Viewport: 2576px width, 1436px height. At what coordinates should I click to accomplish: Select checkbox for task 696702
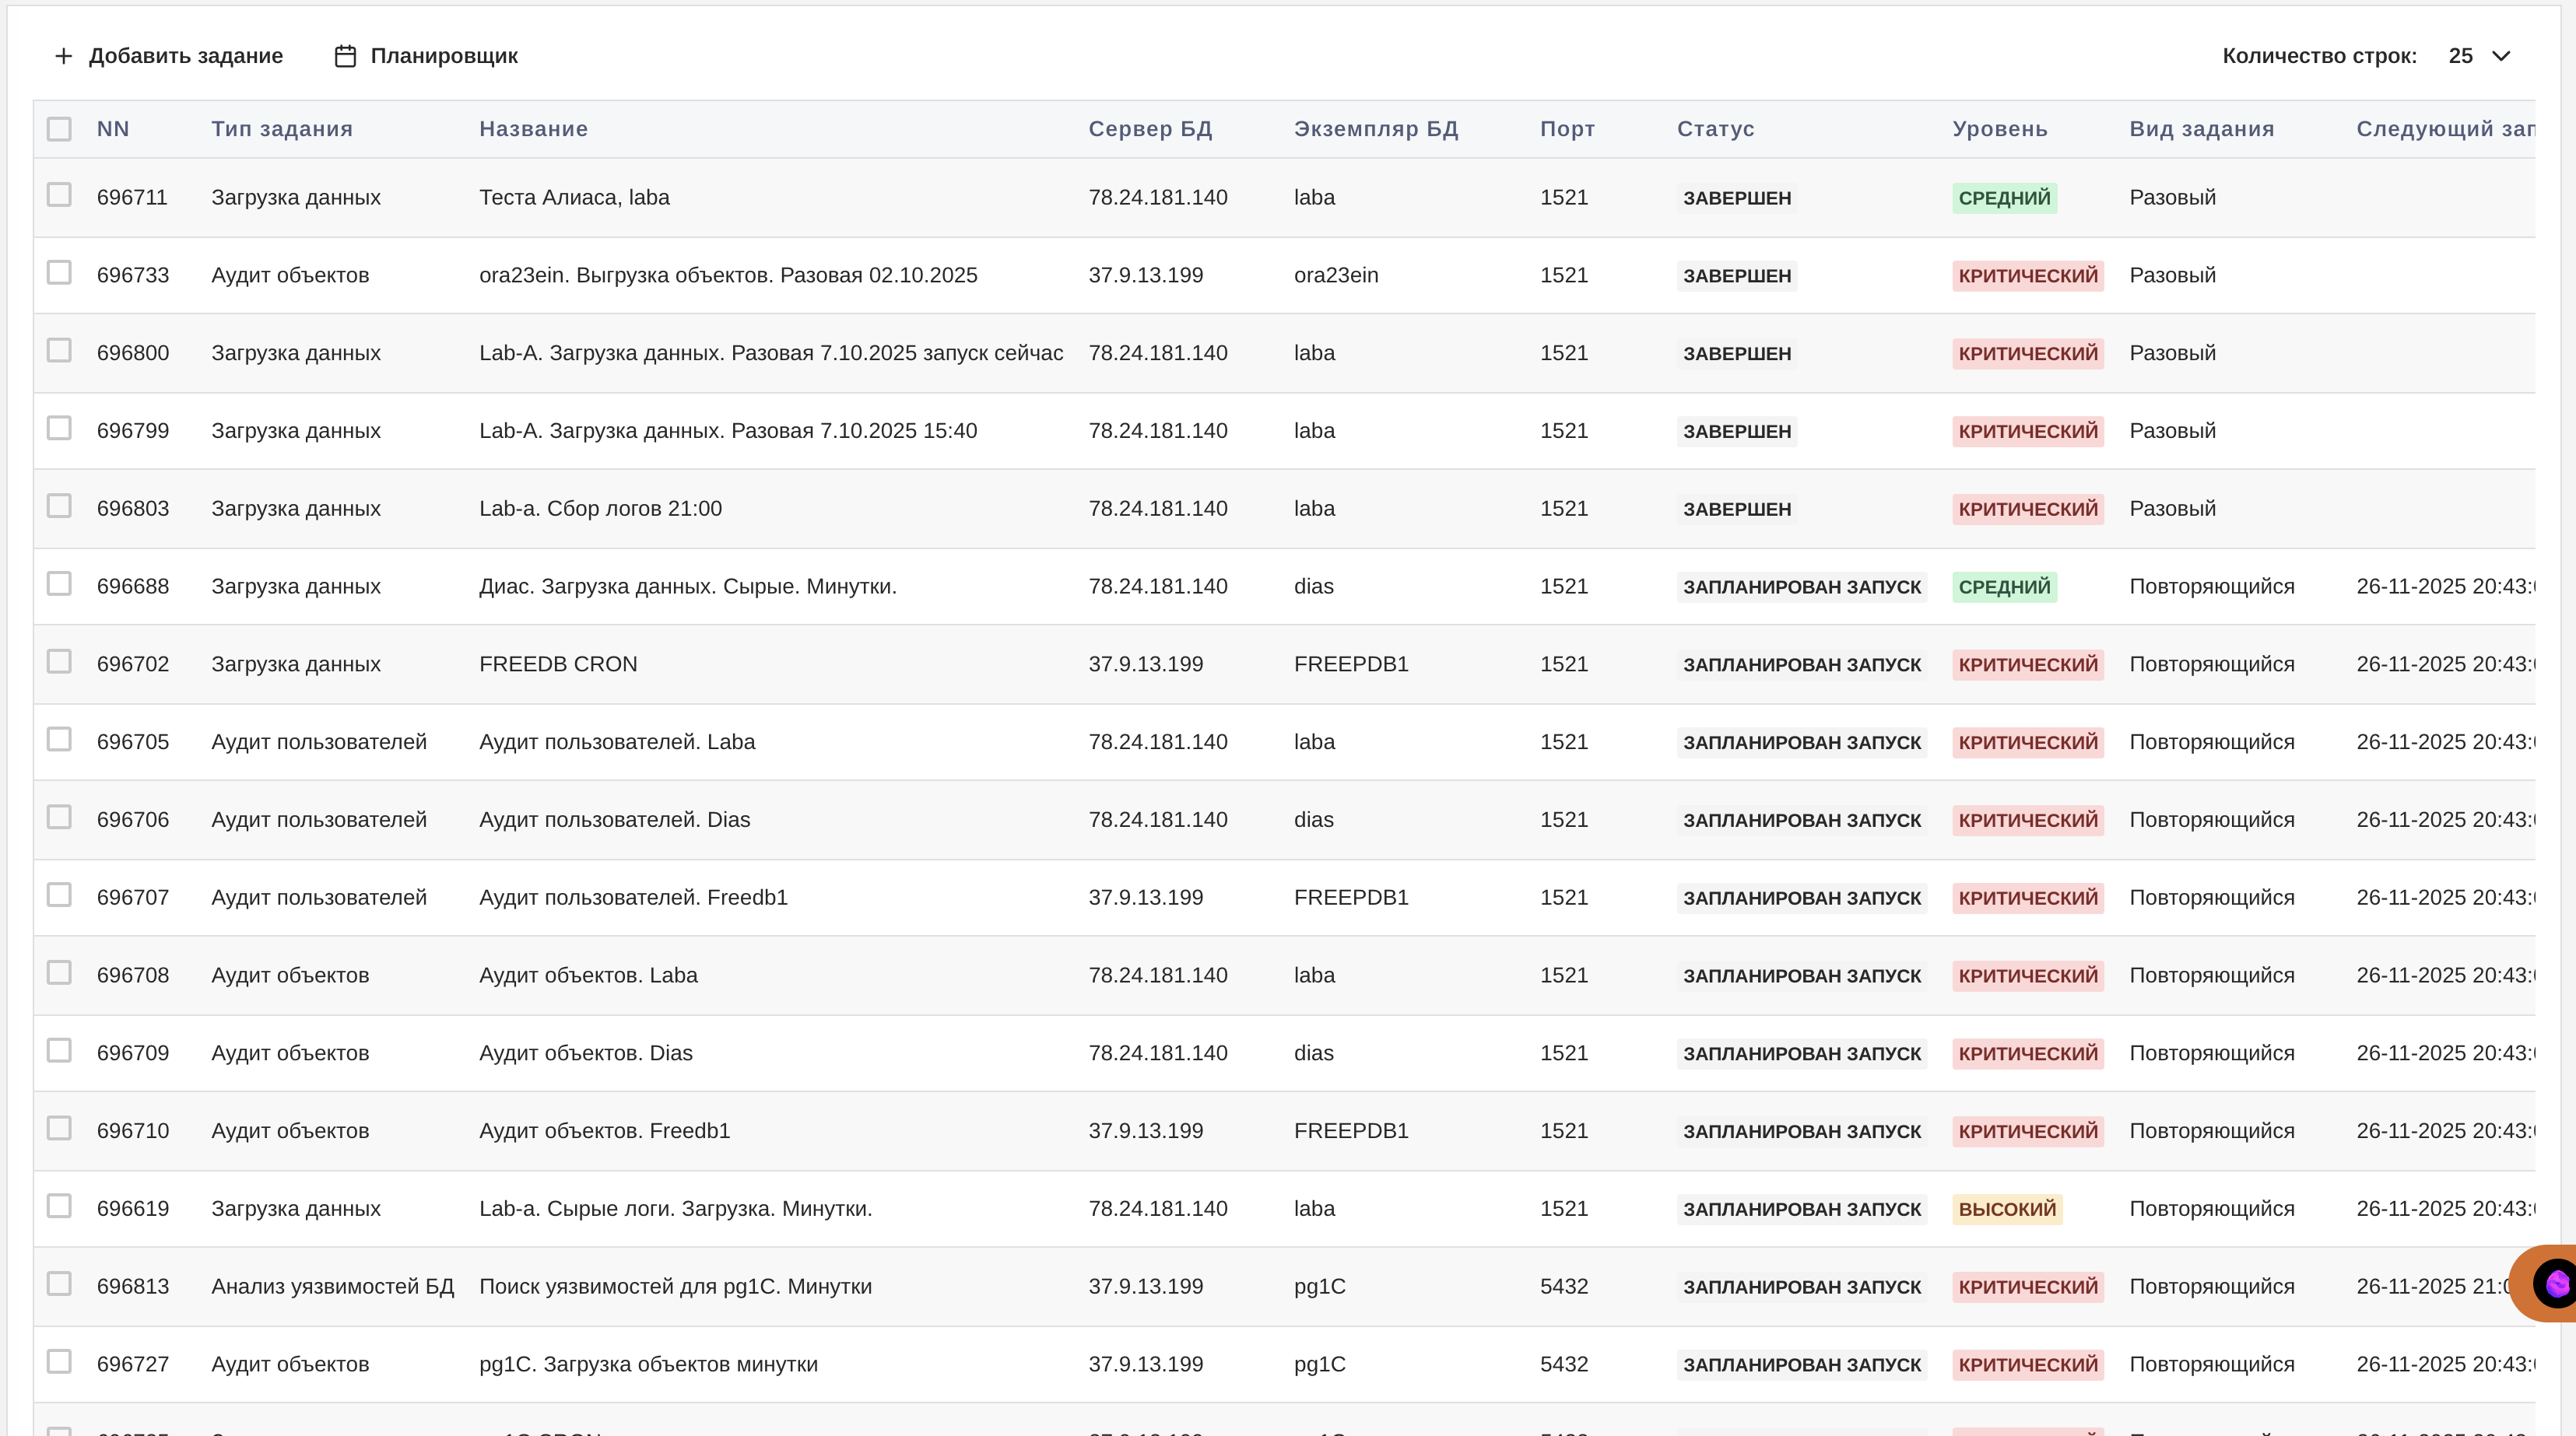[x=59, y=661]
